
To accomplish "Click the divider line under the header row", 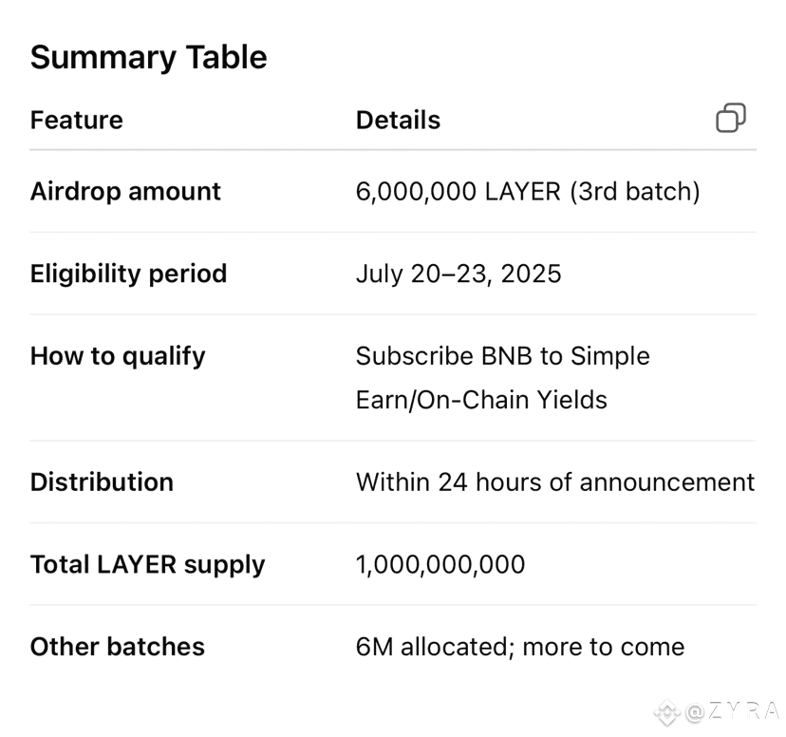I will pos(393,149).
